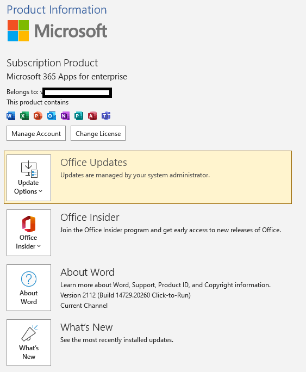The height and width of the screenshot is (372, 306).
Task: Open the About Word dialog
Action: pyautogui.click(x=29, y=288)
